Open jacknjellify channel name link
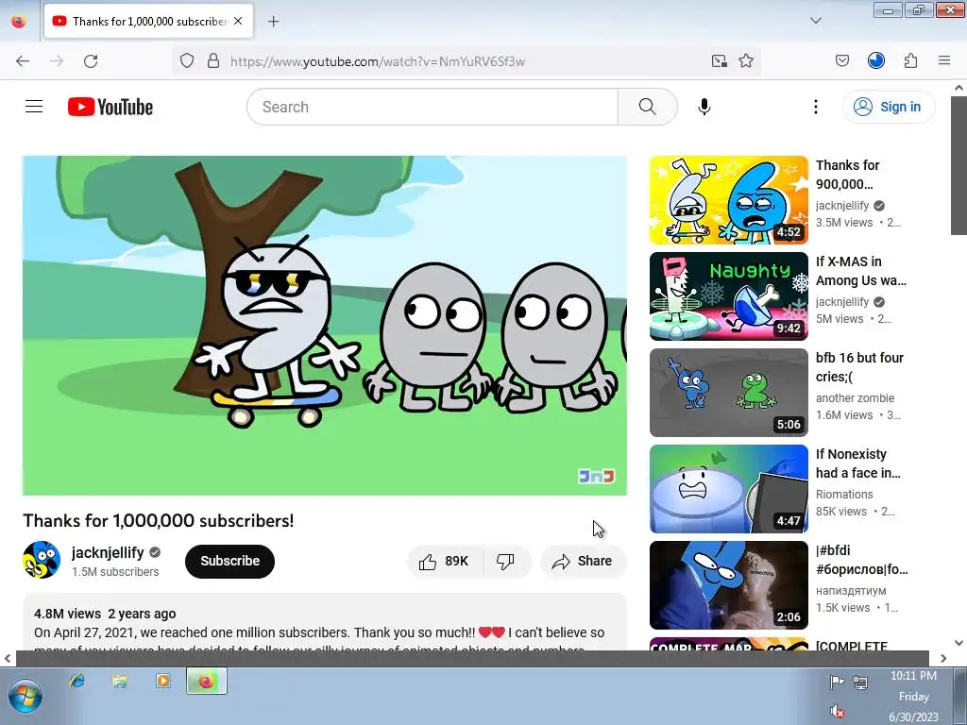The image size is (967, 725). pyautogui.click(x=108, y=552)
